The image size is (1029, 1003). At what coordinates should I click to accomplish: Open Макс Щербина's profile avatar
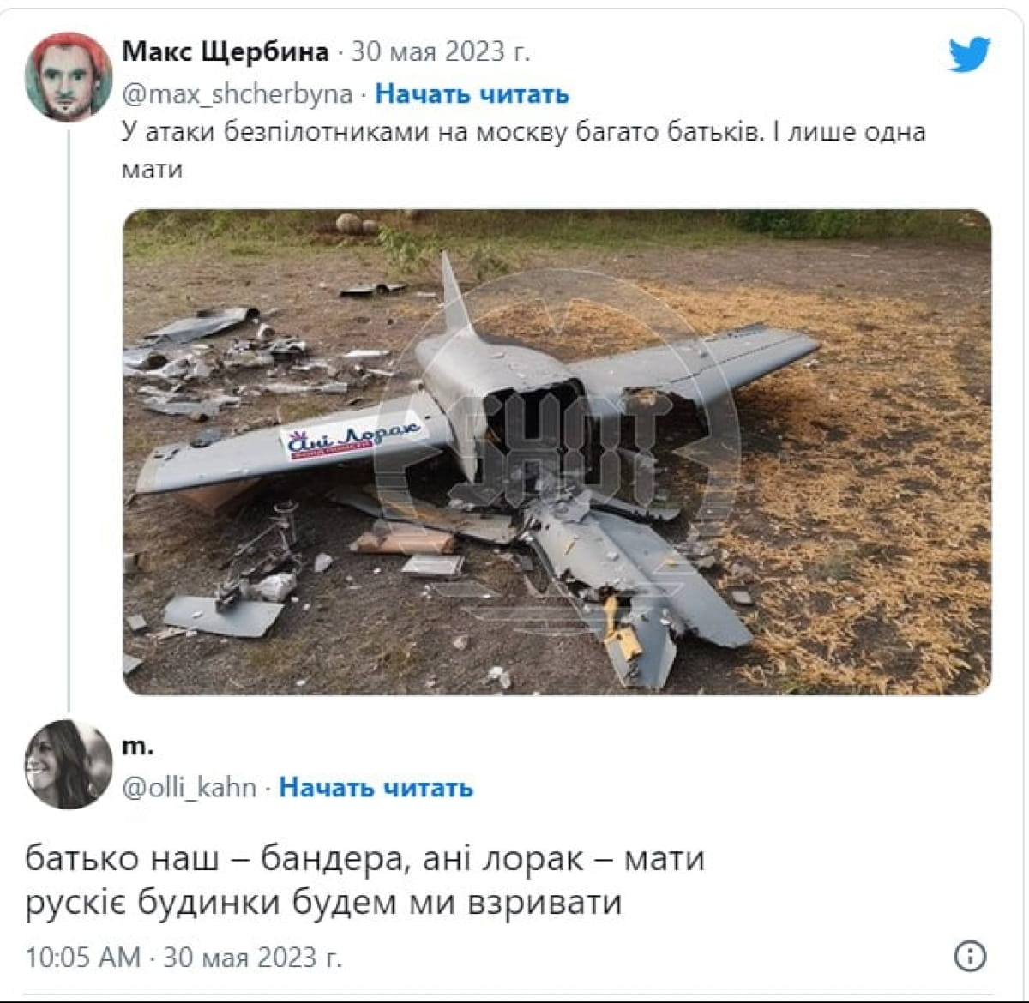(69, 77)
